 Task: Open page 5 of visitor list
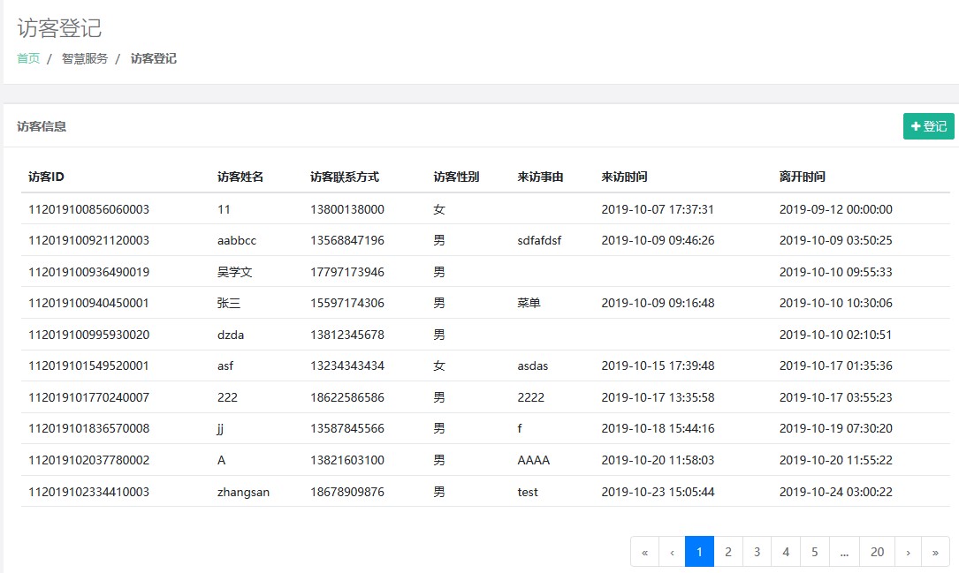(x=815, y=552)
